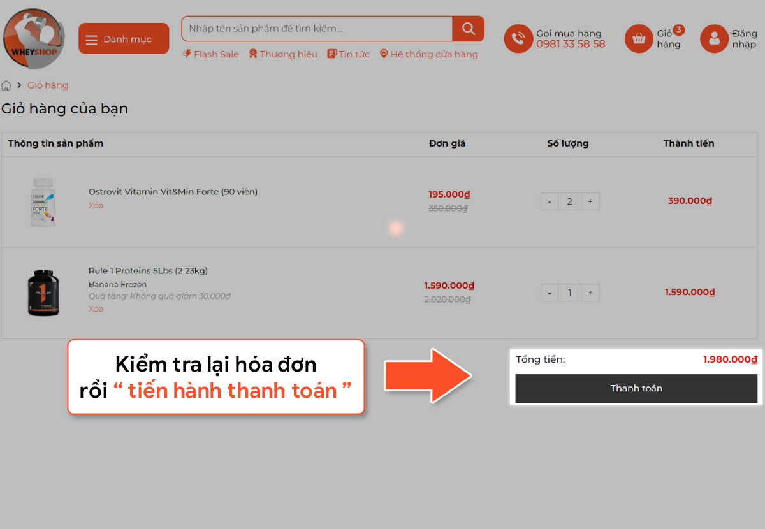This screenshot has width=765, height=529.
Task: Click the phone call icon
Action: coord(518,39)
